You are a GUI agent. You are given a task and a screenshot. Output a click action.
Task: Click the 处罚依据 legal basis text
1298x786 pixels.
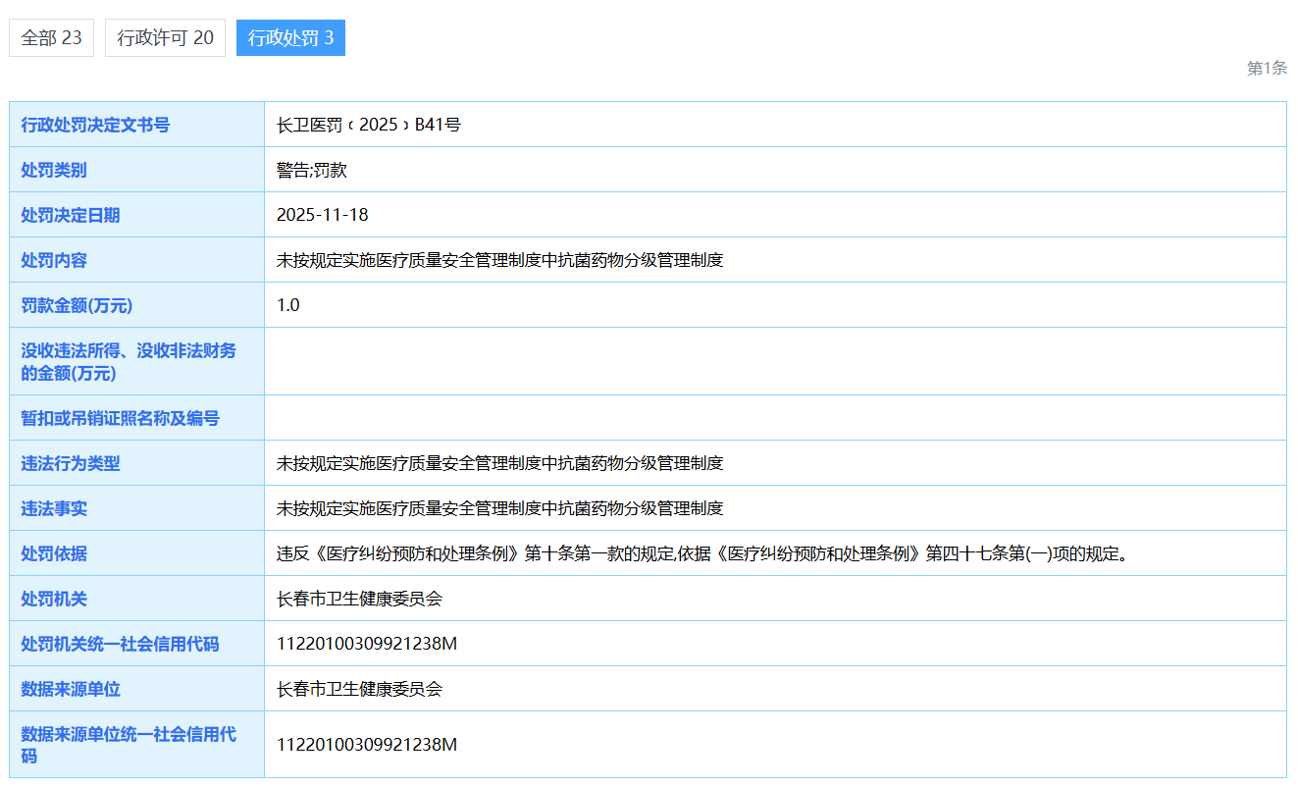click(x=701, y=553)
